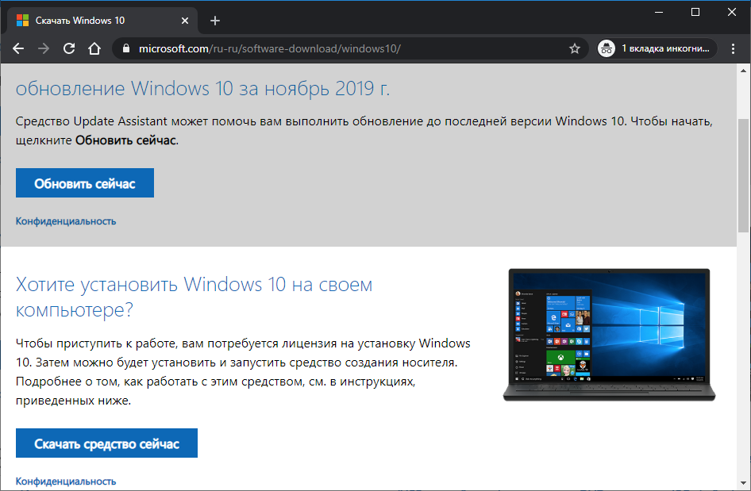
Task: View site security lock info
Action: click(126, 48)
